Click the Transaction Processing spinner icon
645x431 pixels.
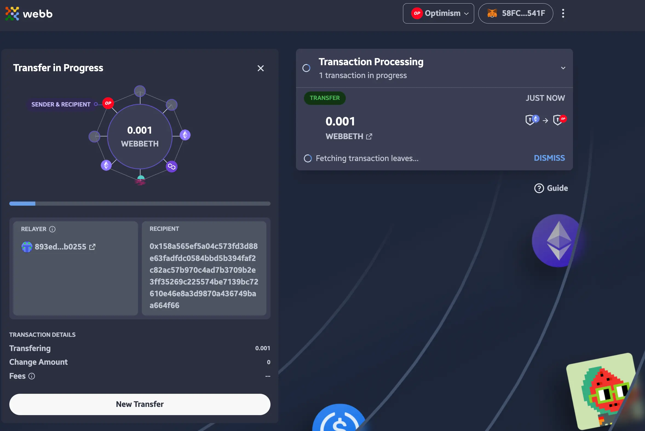[x=306, y=68]
